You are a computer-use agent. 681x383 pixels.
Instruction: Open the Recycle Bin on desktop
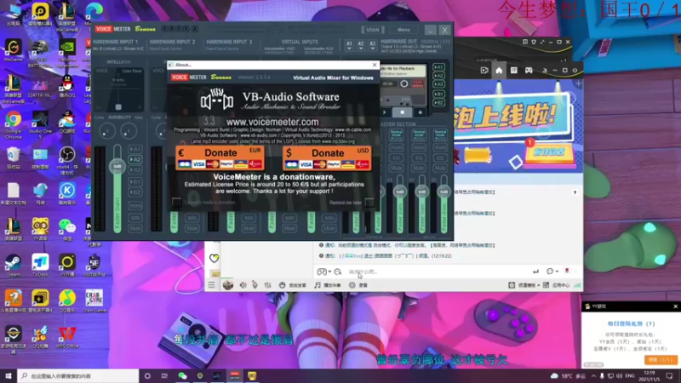[13, 158]
